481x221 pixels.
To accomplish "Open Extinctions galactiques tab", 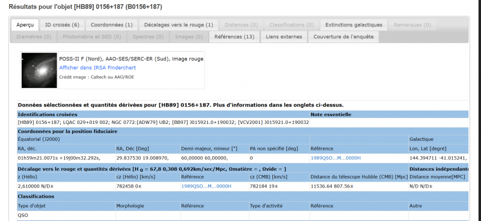I will coord(354,25).
